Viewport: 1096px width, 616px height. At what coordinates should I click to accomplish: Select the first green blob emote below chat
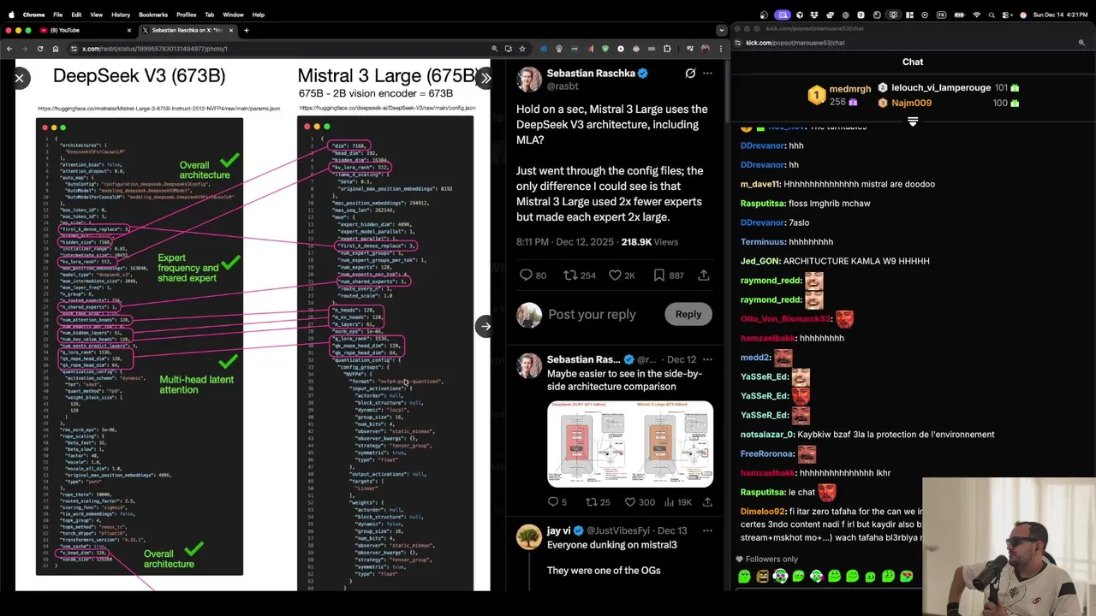744,577
